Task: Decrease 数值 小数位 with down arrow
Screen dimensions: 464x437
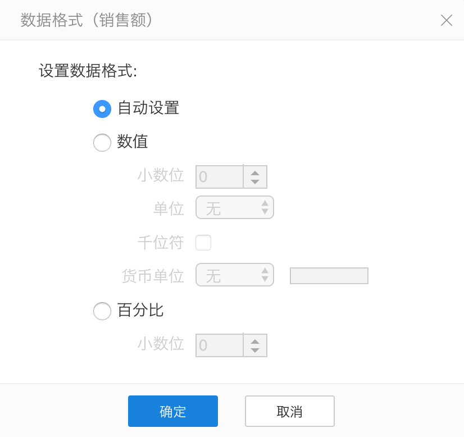Action: click(x=255, y=181)
